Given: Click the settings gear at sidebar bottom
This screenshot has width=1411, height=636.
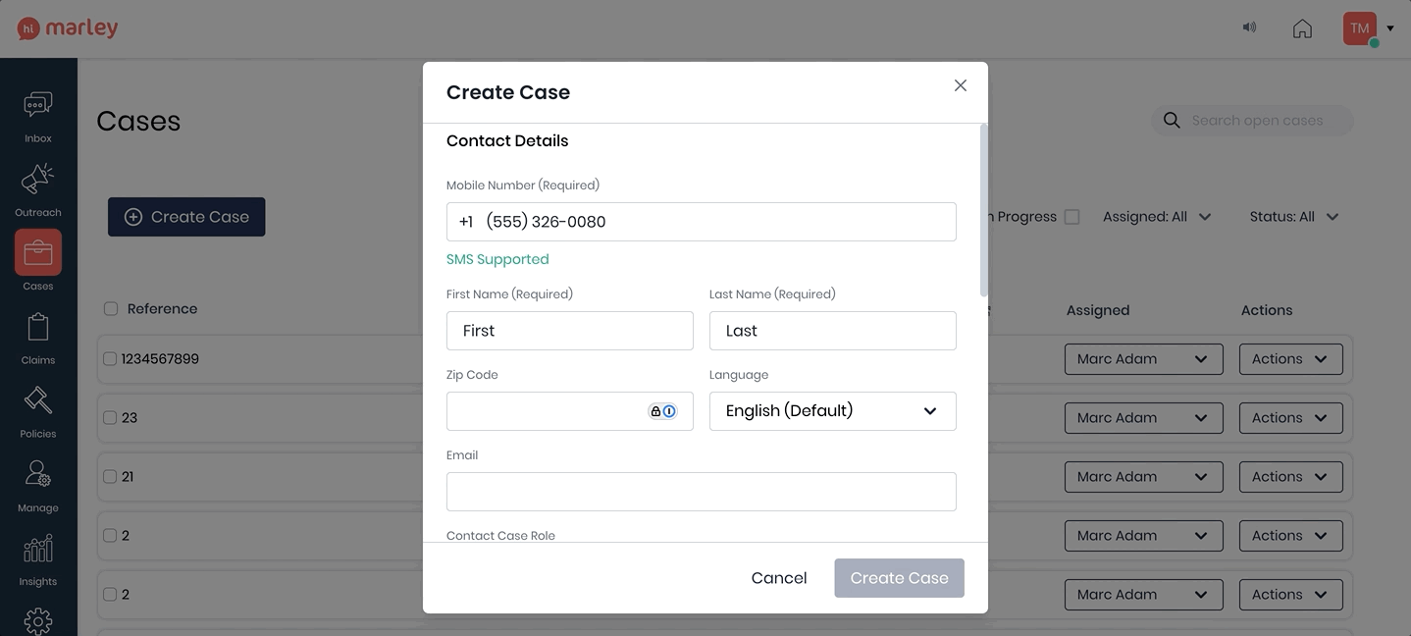Looking at the screenshot, I should [x=37, y=620].
